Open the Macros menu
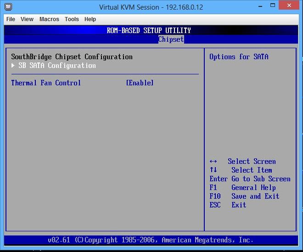This screenshot has height=252, width=303. [x=49, y=19]
